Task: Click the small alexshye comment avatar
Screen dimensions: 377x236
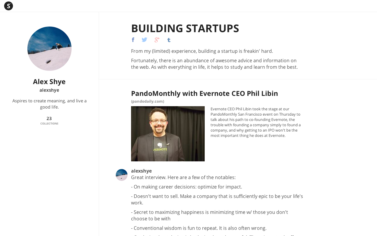Action: 122,175
